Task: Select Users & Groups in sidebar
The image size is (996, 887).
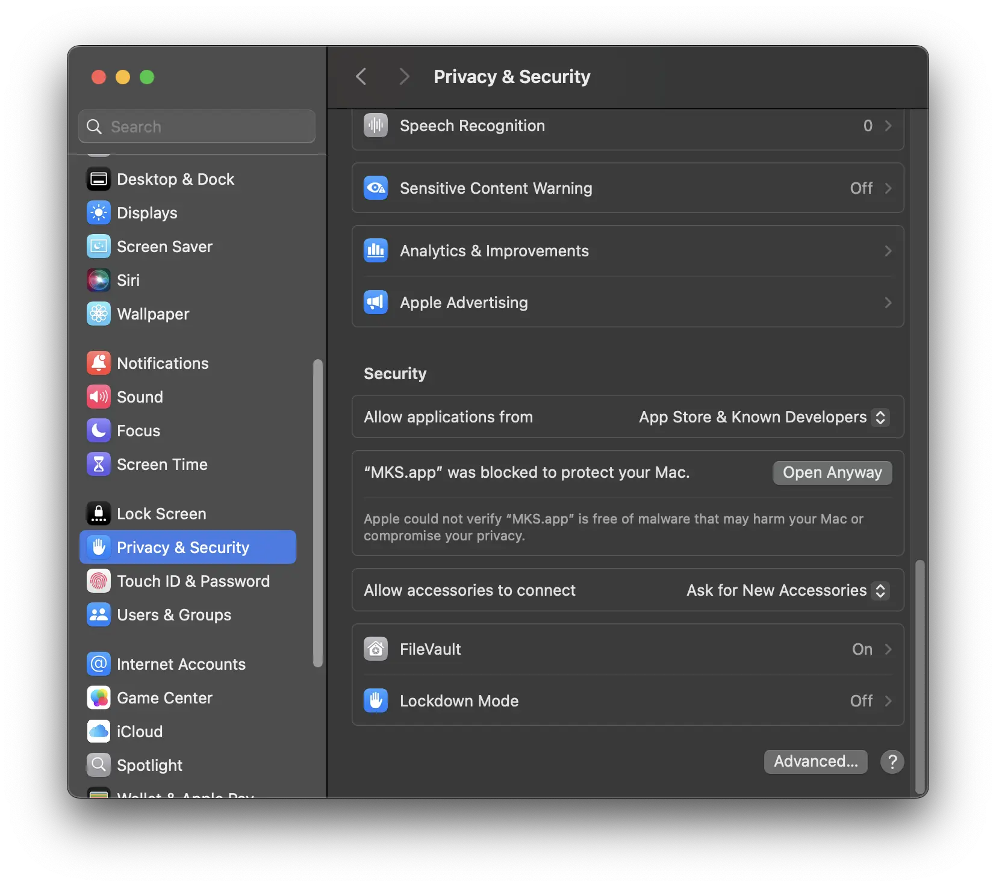Action: click(188, 615)
